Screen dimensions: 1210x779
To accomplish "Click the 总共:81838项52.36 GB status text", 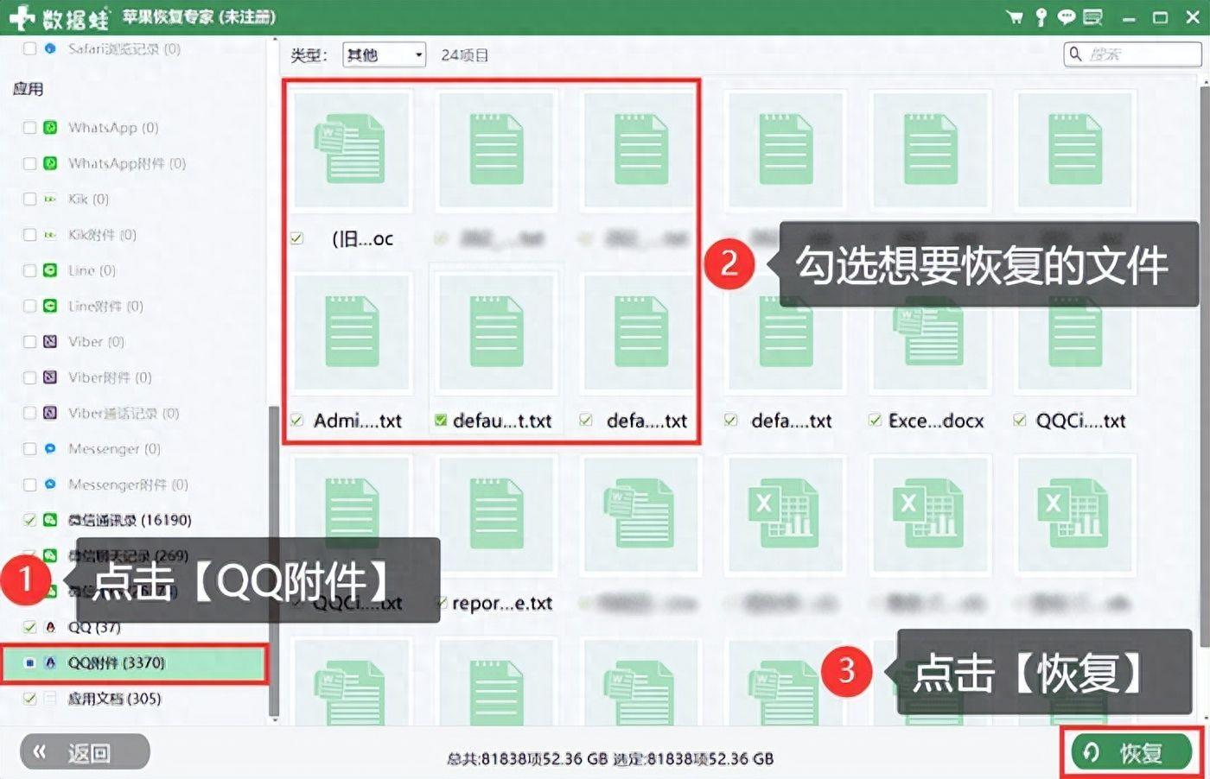I will click(x=527, y=758).
